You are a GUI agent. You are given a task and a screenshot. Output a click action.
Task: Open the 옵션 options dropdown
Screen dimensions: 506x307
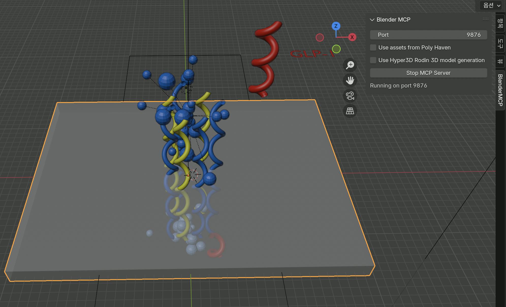[491, 5]
